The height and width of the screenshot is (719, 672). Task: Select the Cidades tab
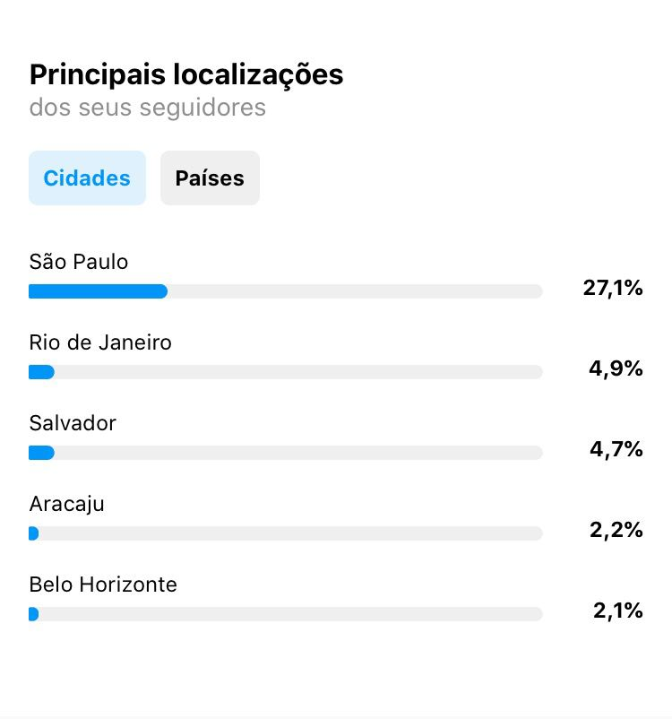[87, 178]
